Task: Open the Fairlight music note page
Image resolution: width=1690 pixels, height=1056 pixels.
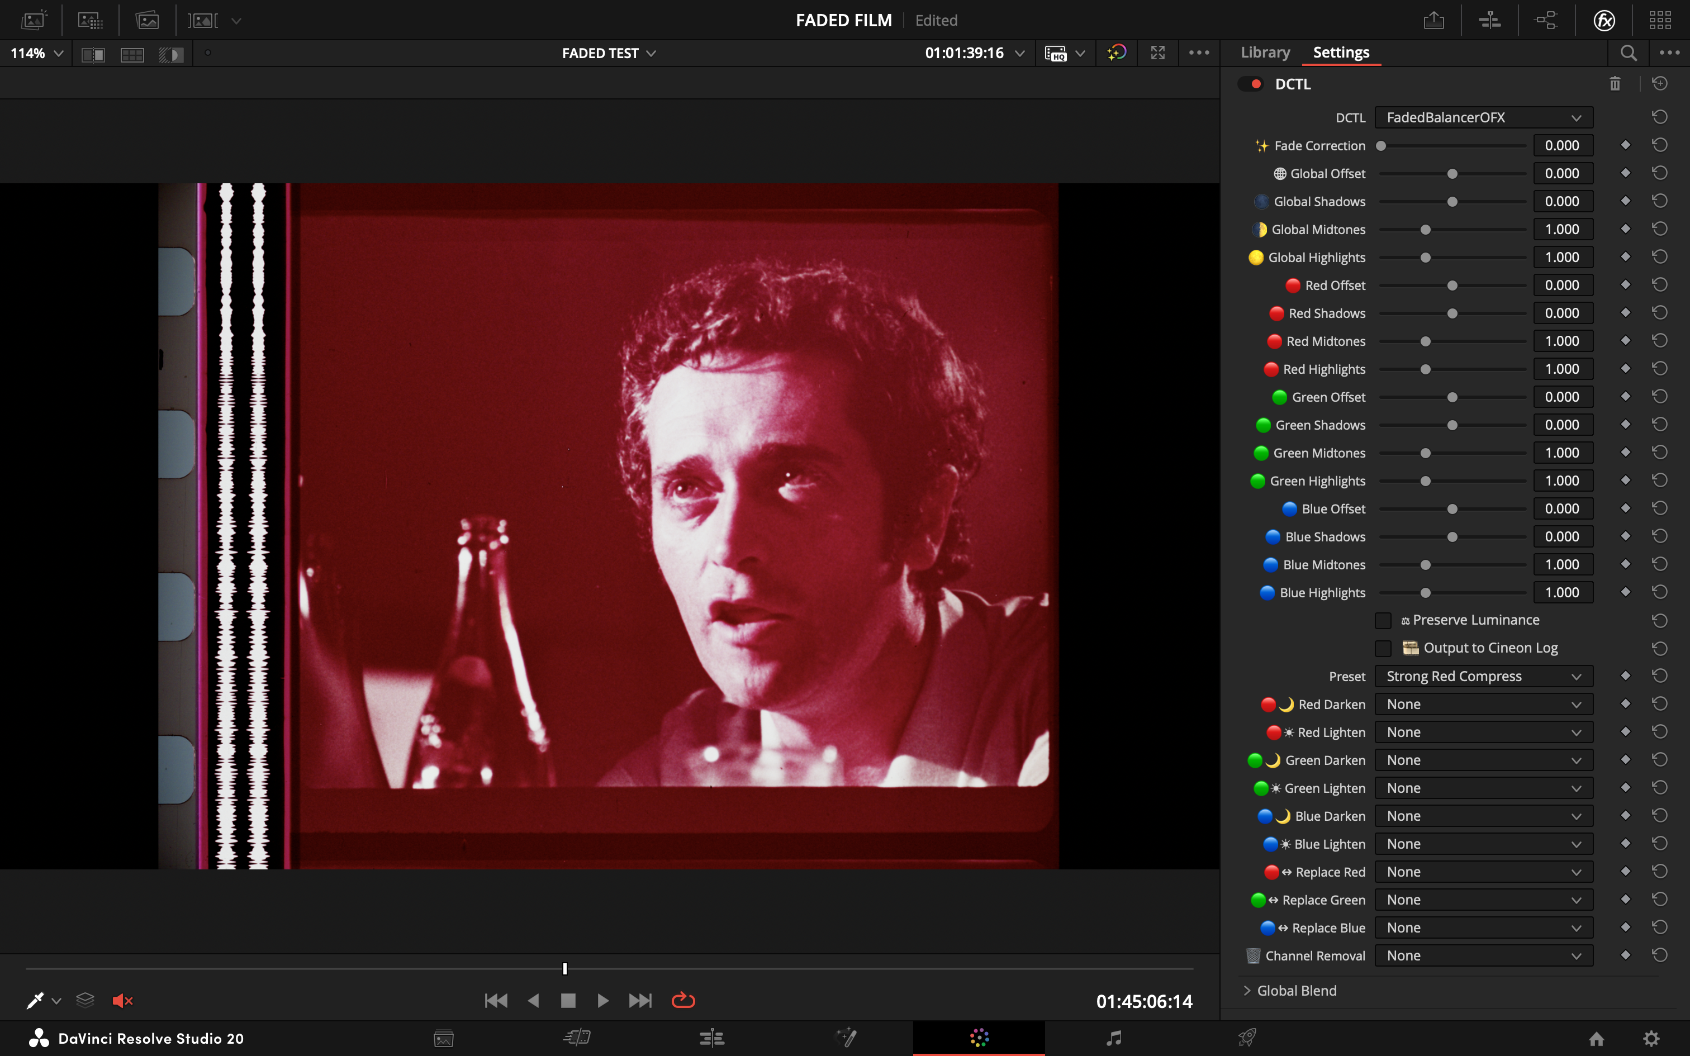Action: click(1114, 1038)
